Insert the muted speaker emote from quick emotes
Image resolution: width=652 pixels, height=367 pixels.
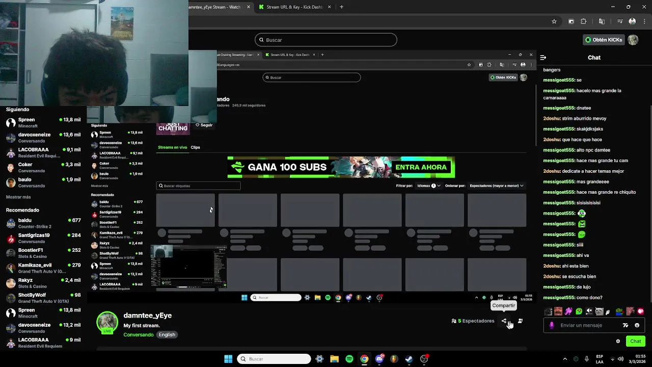[589, 311]
